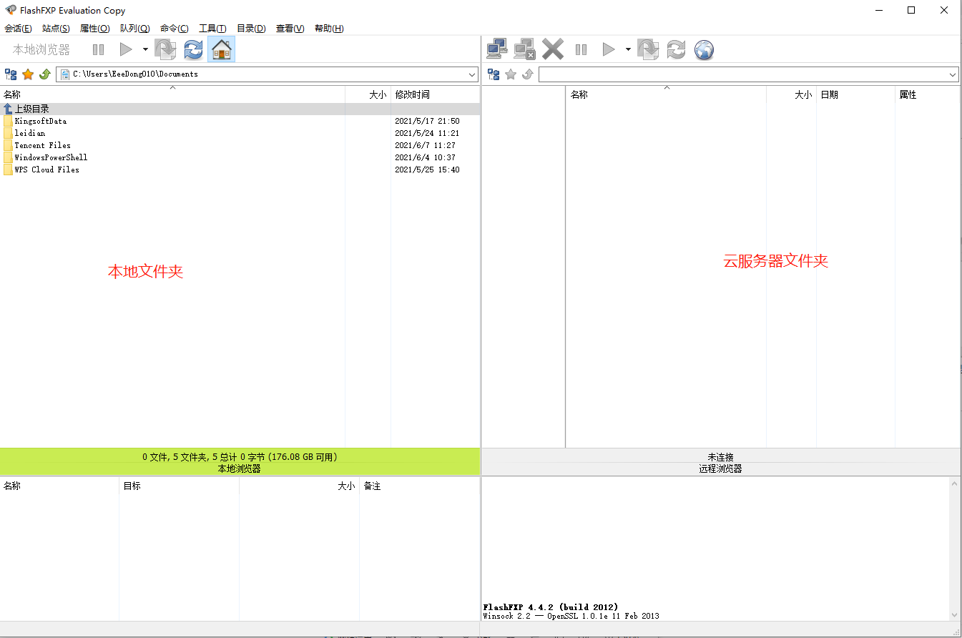Open dropdown arrow beside local play button

(145, 49)
